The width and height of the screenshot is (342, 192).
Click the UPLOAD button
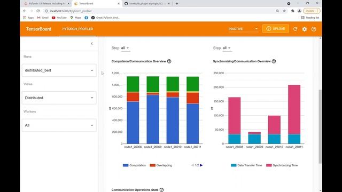tap(276, 29)
